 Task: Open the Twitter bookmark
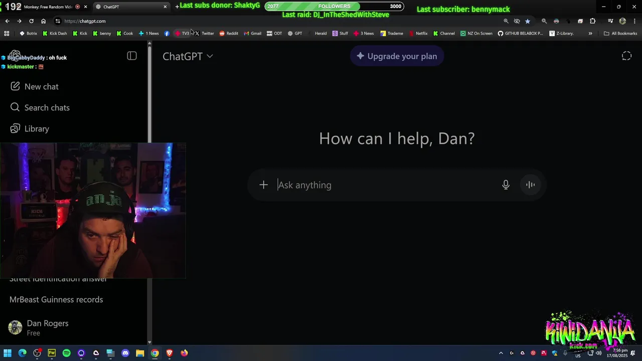click(204, 33)
